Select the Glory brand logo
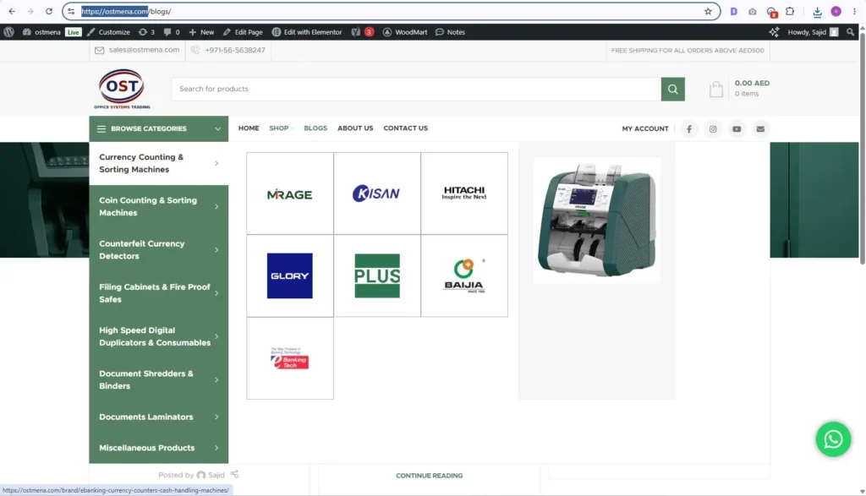Screen dimensions: 866x496 coord(289,275)
